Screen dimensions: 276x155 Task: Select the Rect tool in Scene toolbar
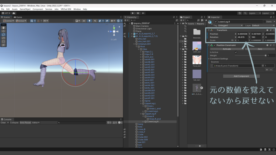point(4,41)
